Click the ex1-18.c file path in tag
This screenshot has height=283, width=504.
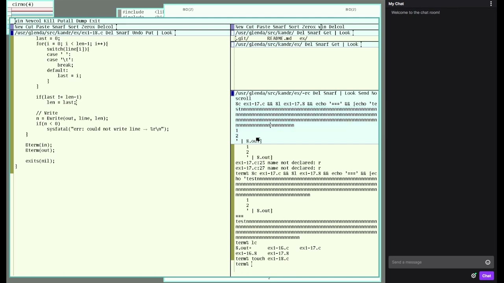(59, 33)
